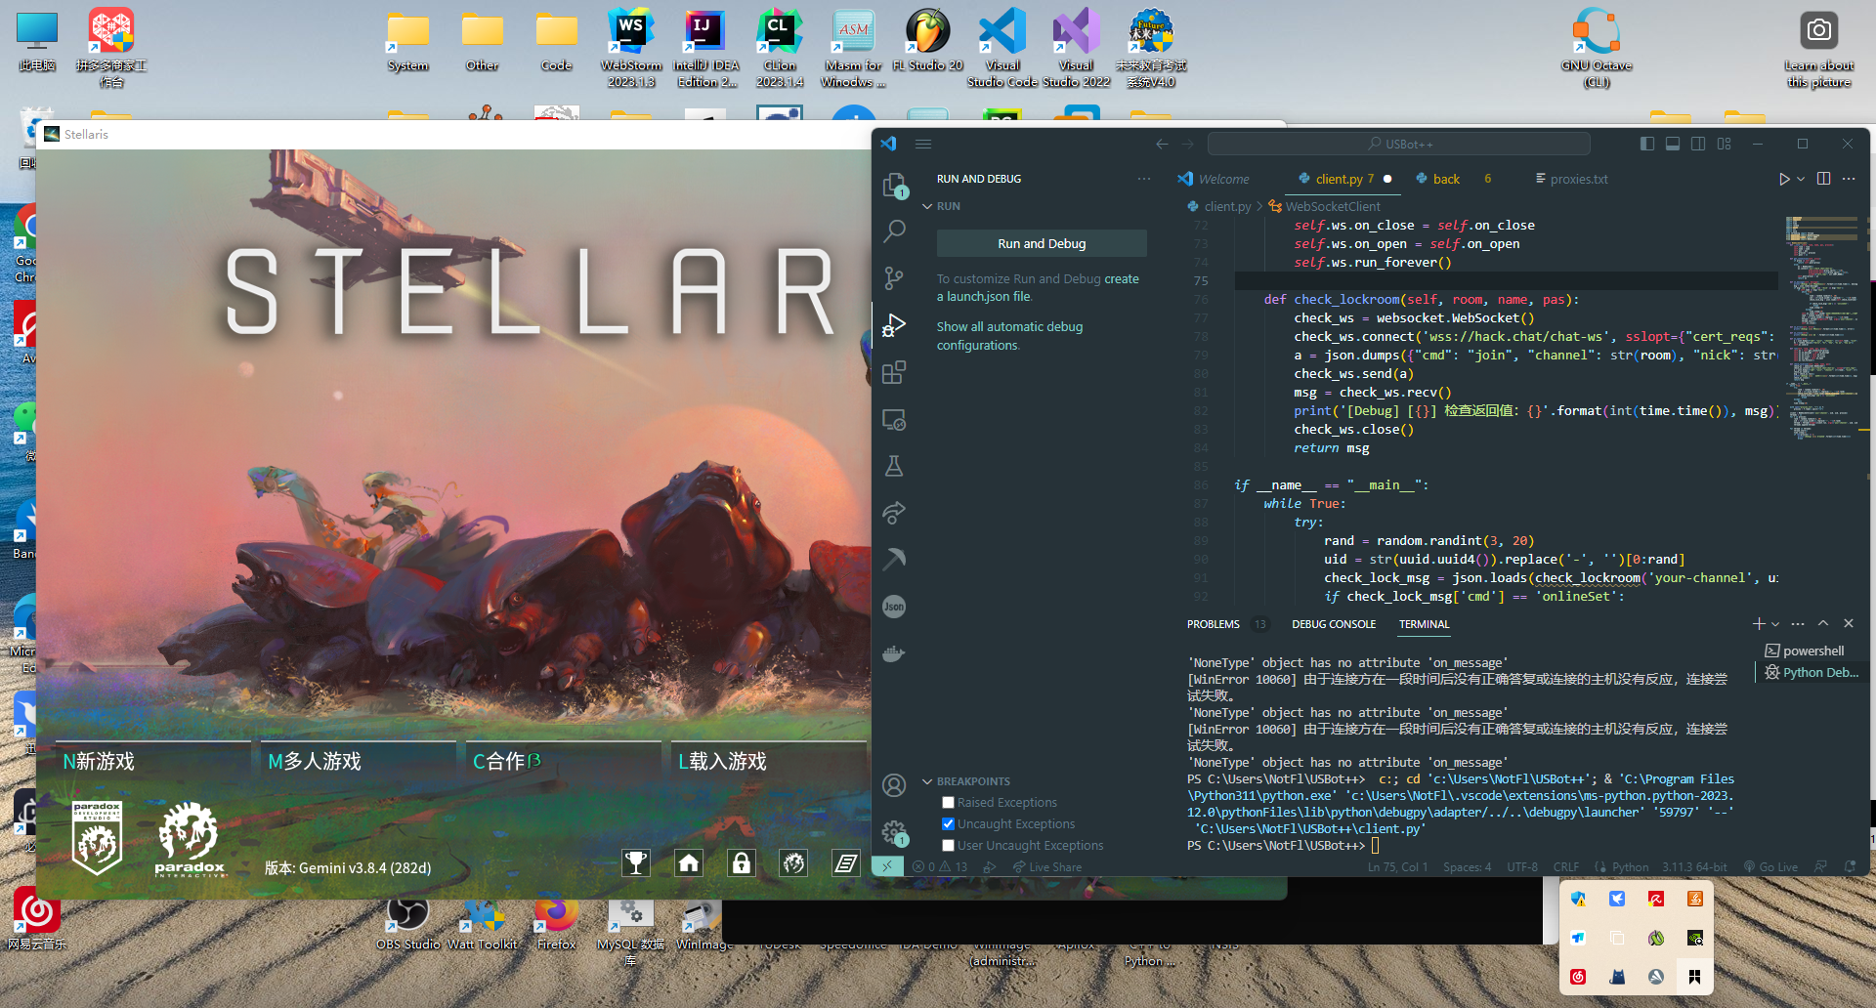Screen dimensions: 1876x1008
Task: Open Customize Layout icon in title bar
Action: (x=1724, y=144)
